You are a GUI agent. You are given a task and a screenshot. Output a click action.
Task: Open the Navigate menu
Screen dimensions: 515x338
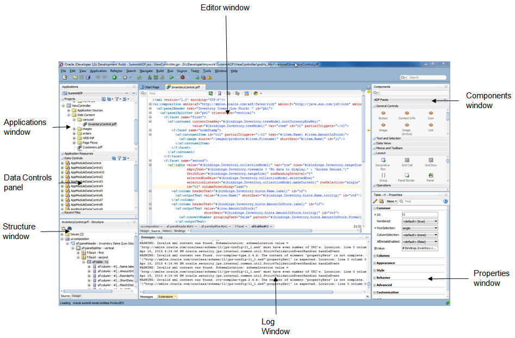[146, 71]
